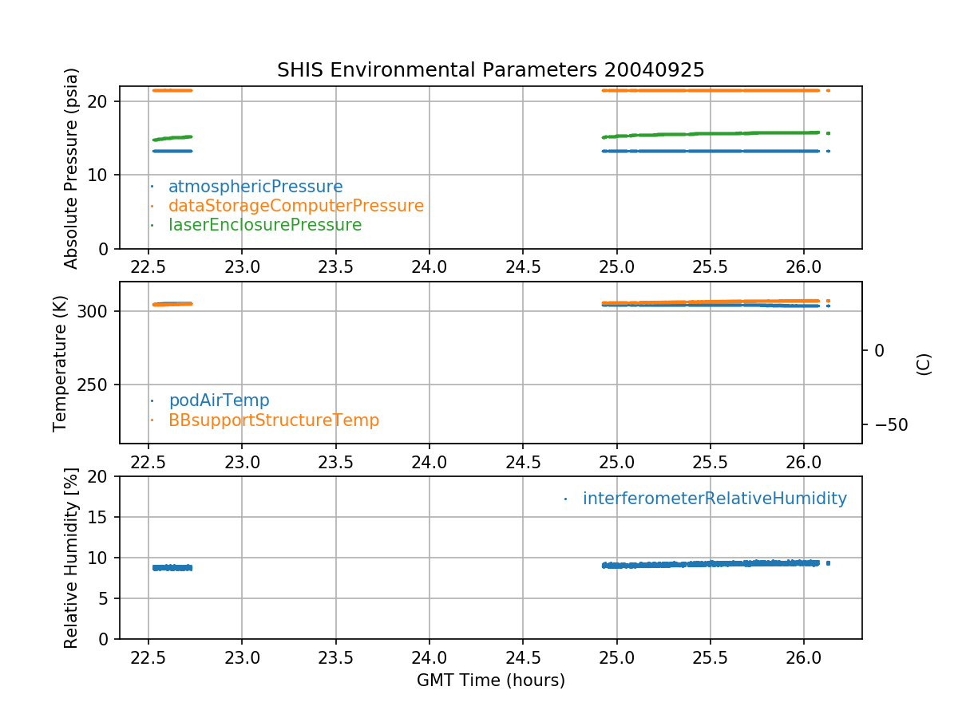Screen dimensions: 958x718
Task: Click the 20 tick on pressure axis
Action: tap(101, 101)
